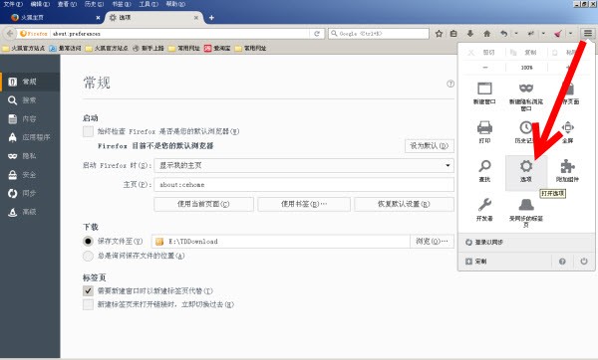Click the 恢复默认设置 button
The width and height of the screenshot is (598, 360).
(x=404, y=204)
